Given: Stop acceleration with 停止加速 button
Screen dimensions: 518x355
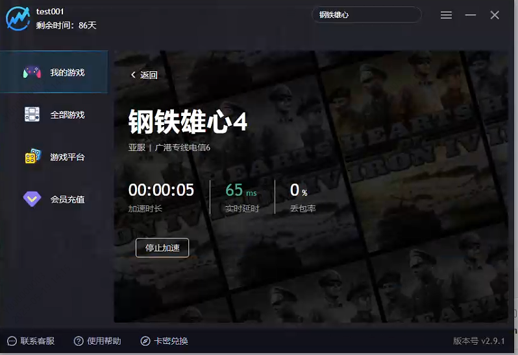Looking at the screenshot, I should click(162, 247).
